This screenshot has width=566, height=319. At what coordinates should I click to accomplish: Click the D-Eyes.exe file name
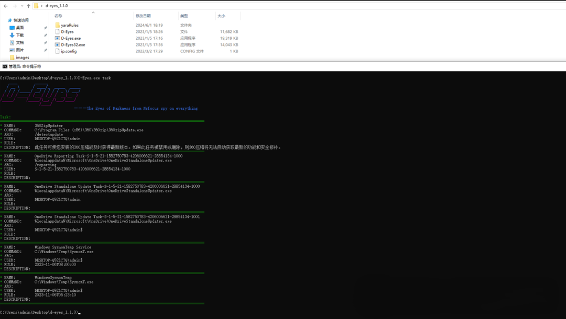[x=71, y=38]
